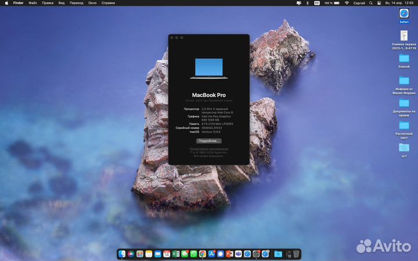Screen dimensions: 418x261
Task: Click the Память 8 ГБ 2133 MHz value
Action: click(x=217, y=124)
